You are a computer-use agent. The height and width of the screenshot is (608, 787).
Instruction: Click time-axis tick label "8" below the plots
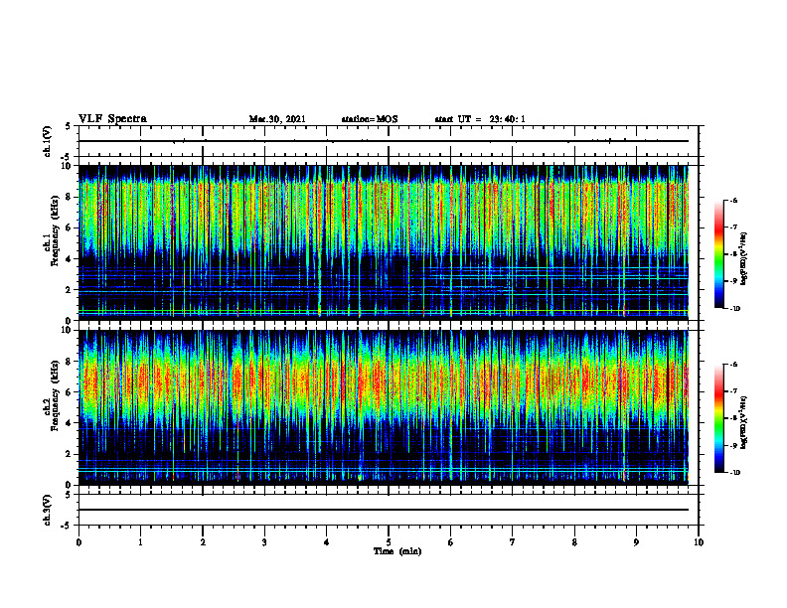point(574,542)
